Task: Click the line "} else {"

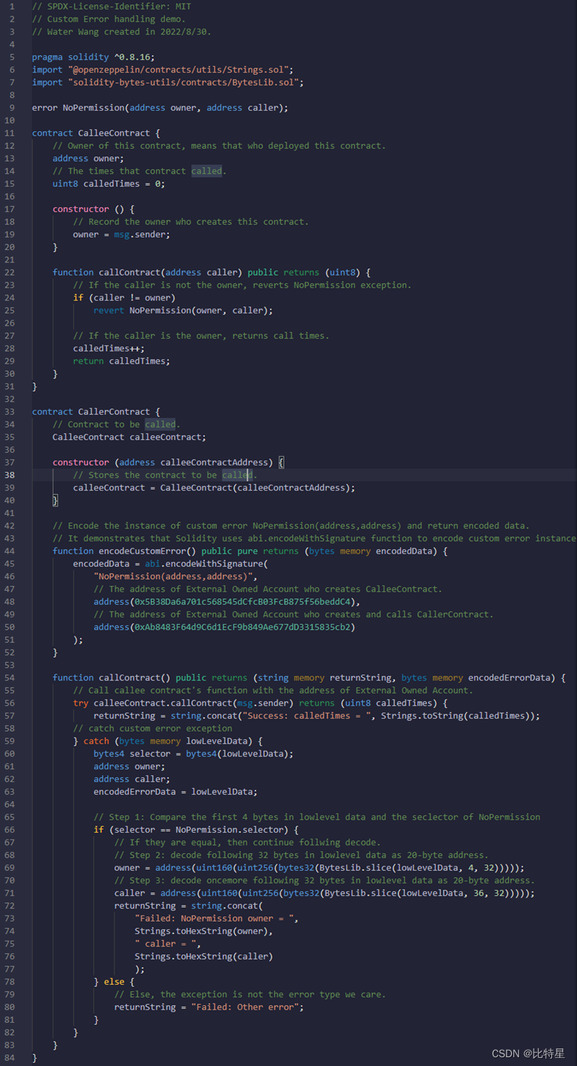Action: [x=114, y=982]
